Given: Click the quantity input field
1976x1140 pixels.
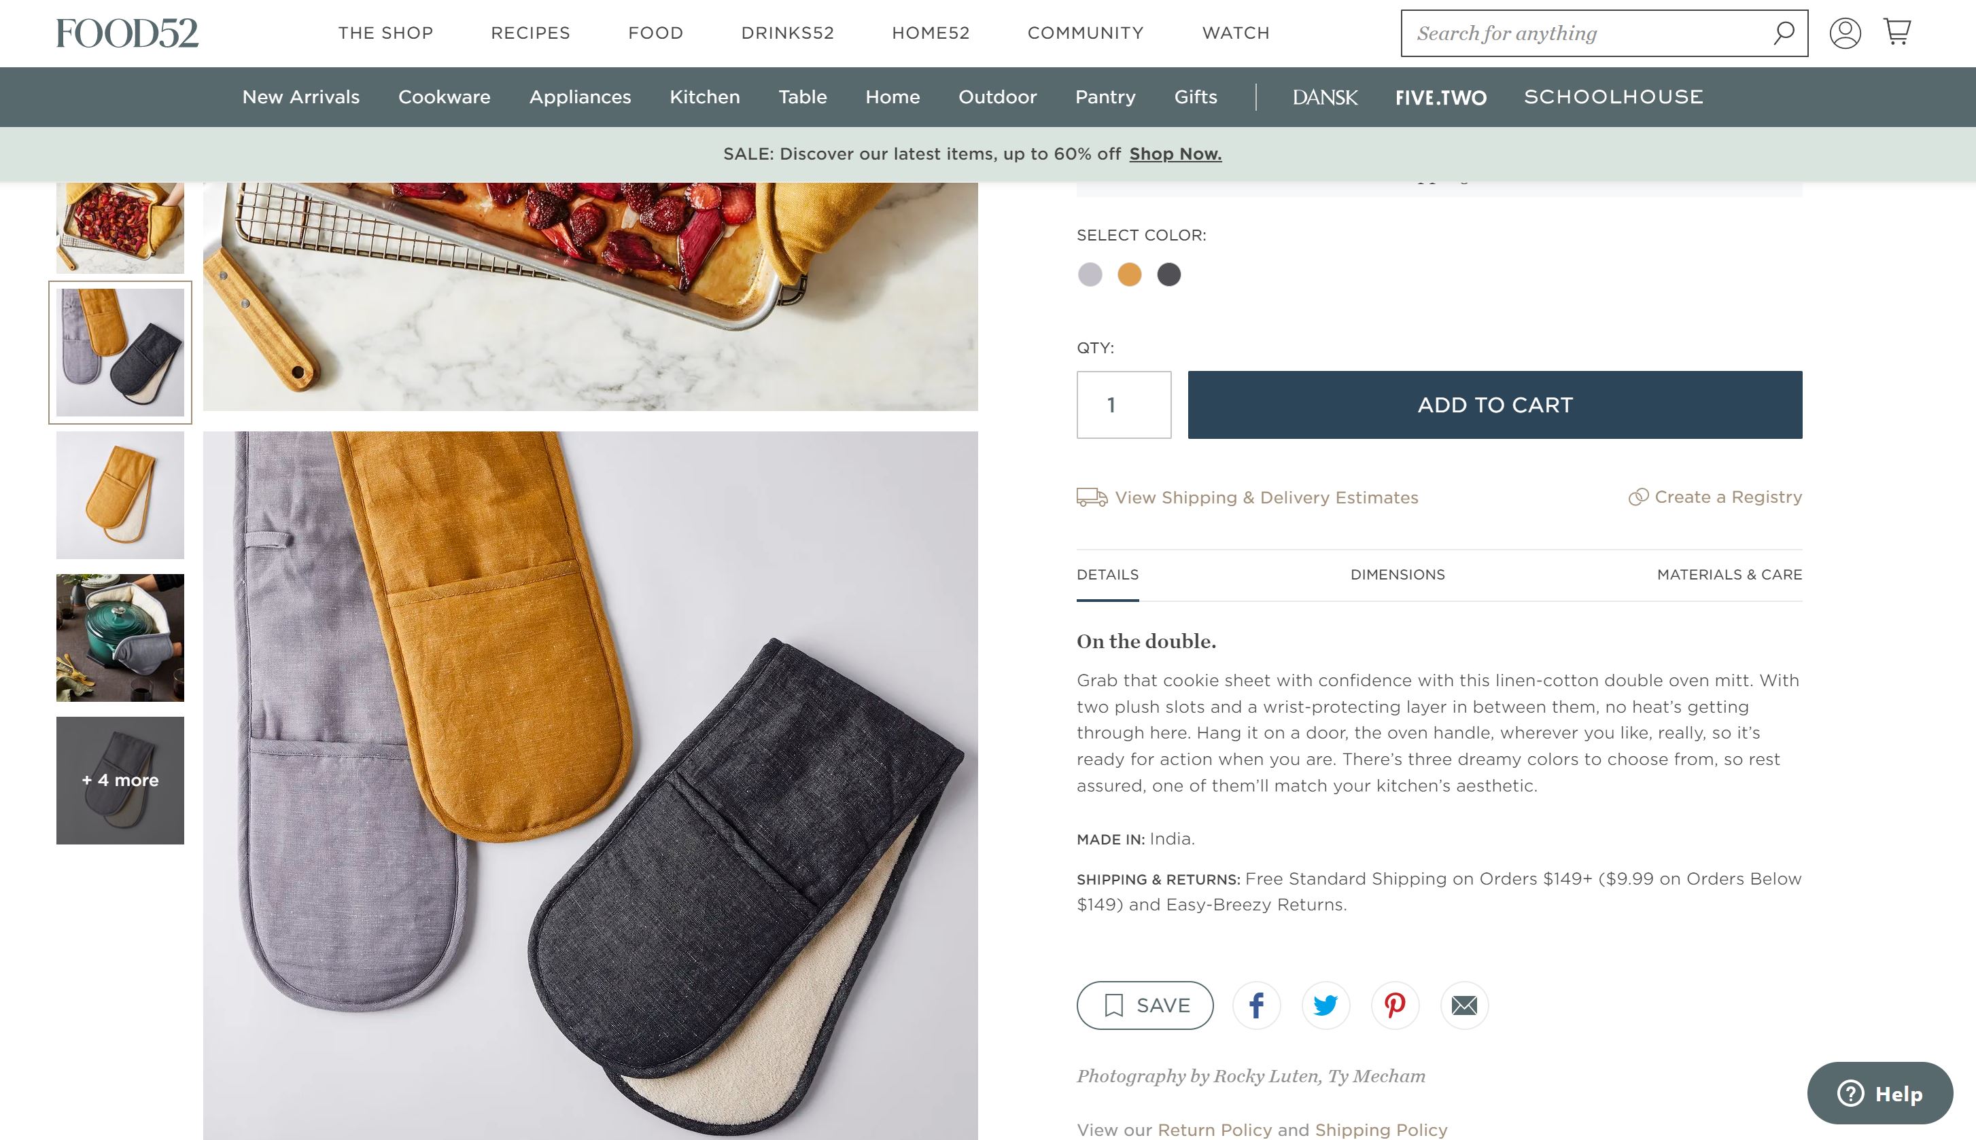Looking at the screenshot, I should pyautogui.click(x=1123, y=405).
